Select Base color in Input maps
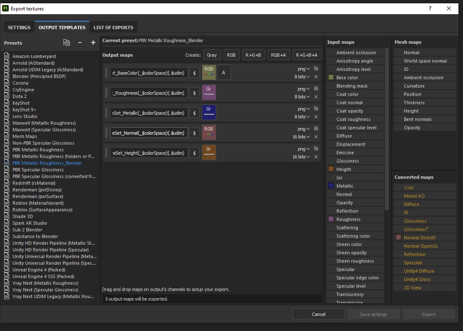Image resolution: width=463 pixels, height=331 pixels. click(355, 78)
